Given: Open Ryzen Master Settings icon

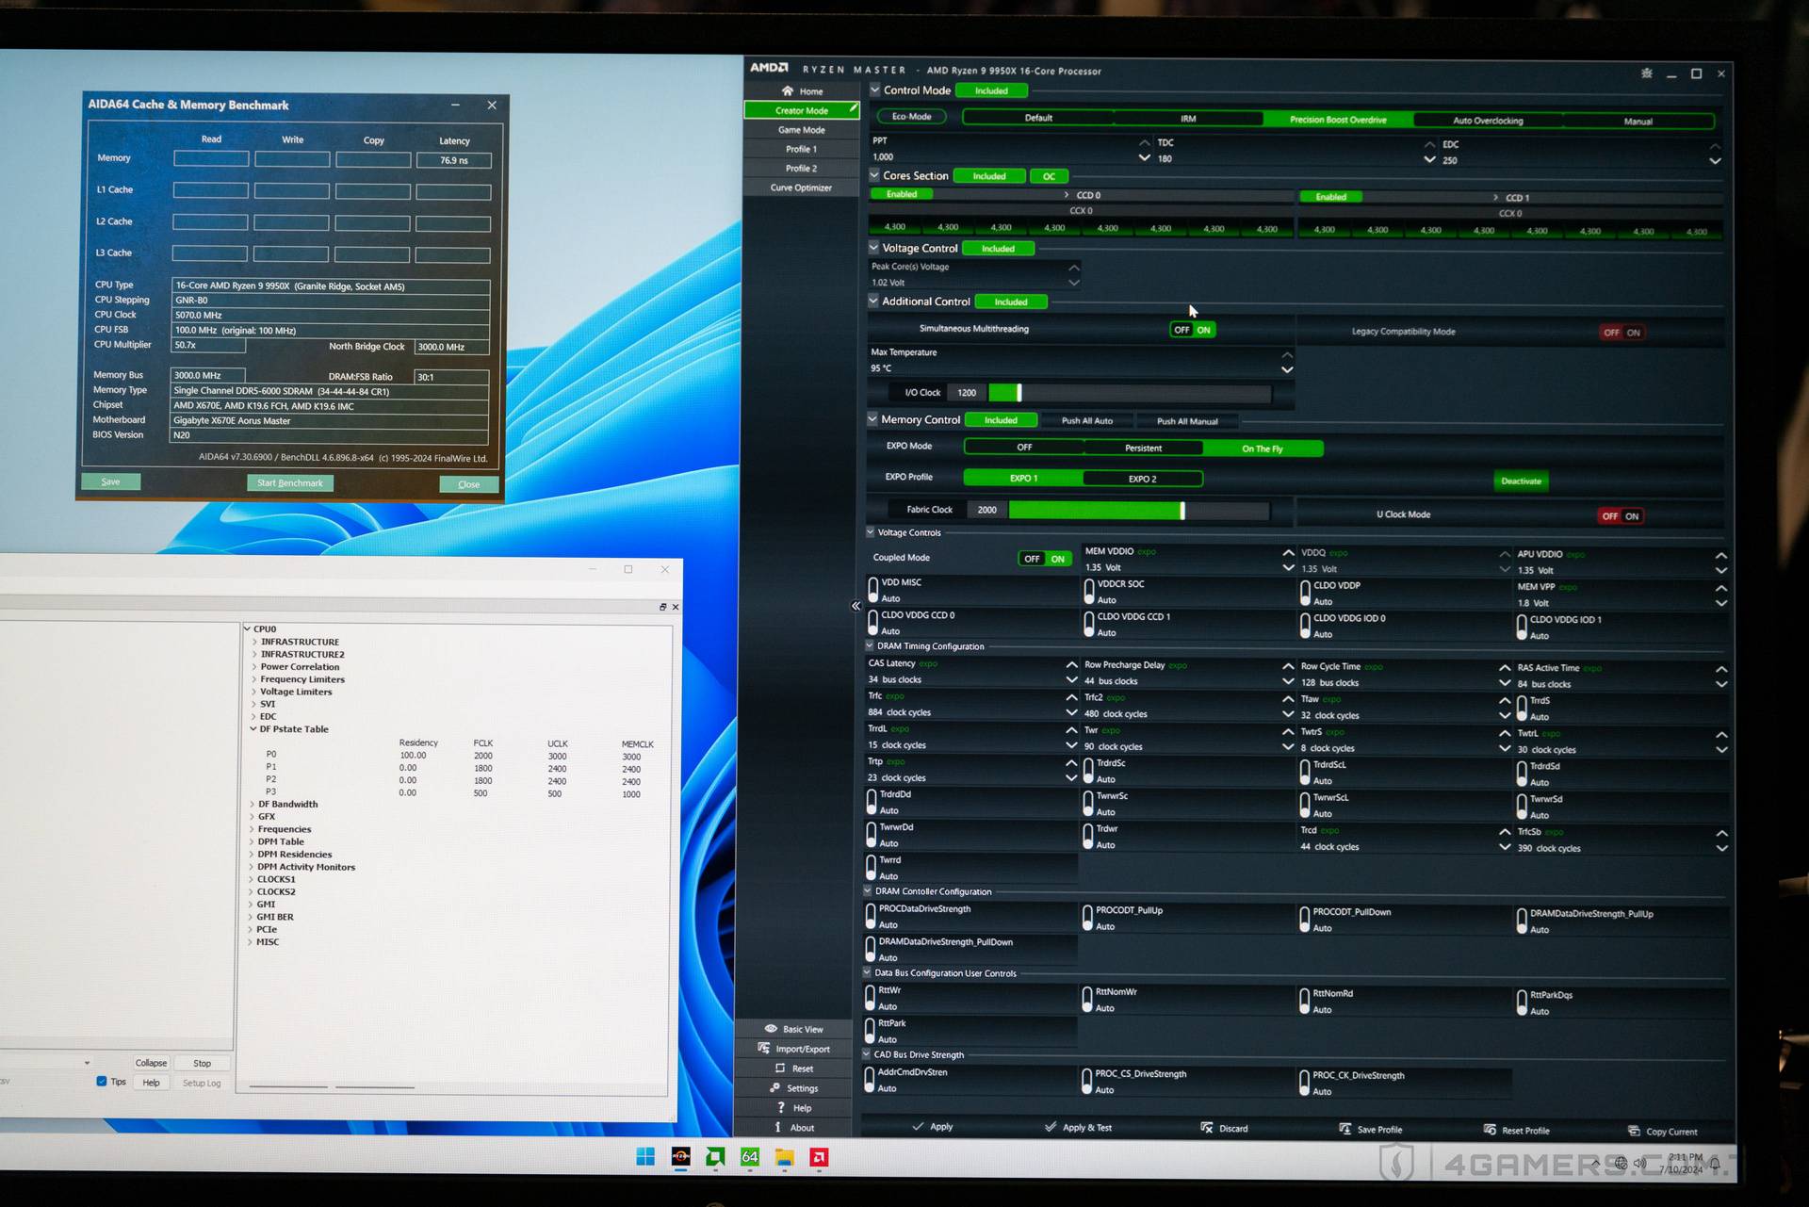Looking at the screenshot, I should click(774, 1088).
